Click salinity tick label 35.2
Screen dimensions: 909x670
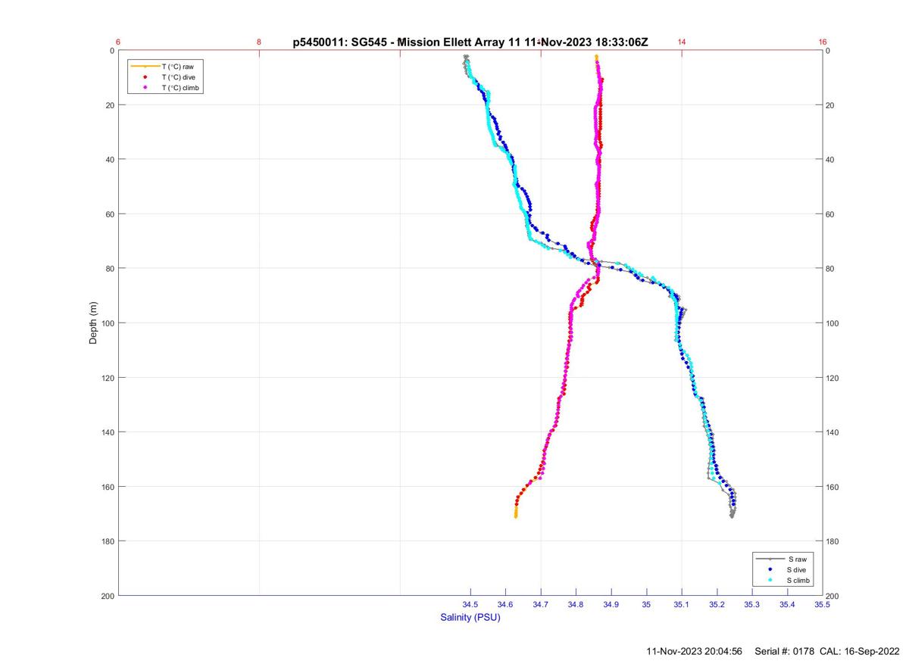(x=717, y=604)
